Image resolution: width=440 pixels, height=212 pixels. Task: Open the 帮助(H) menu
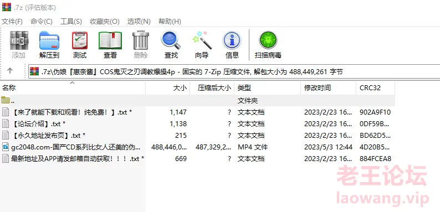click(170, 22)
